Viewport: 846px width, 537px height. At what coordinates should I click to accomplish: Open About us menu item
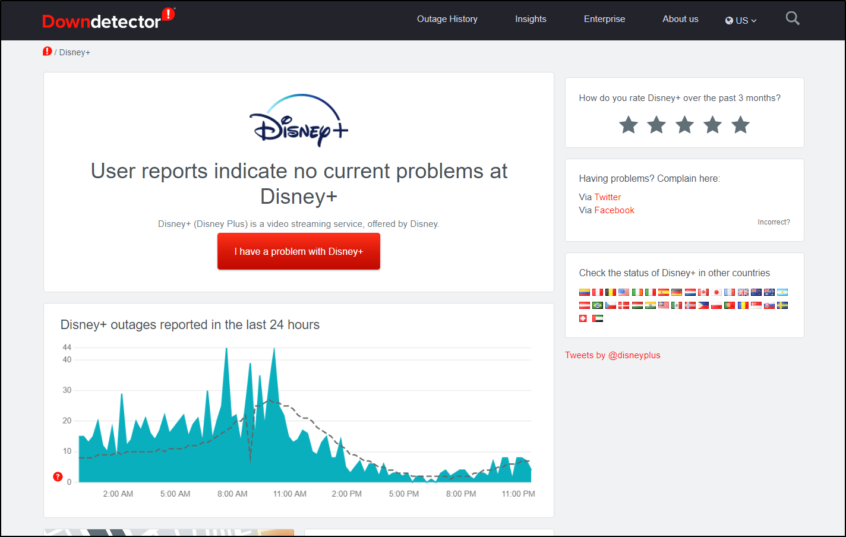pos(680,19)
